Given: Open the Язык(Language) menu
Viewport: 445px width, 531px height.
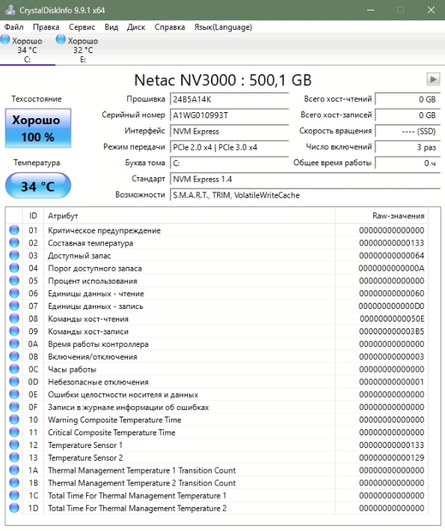Looking at the screenshot, I should point(223,27).
